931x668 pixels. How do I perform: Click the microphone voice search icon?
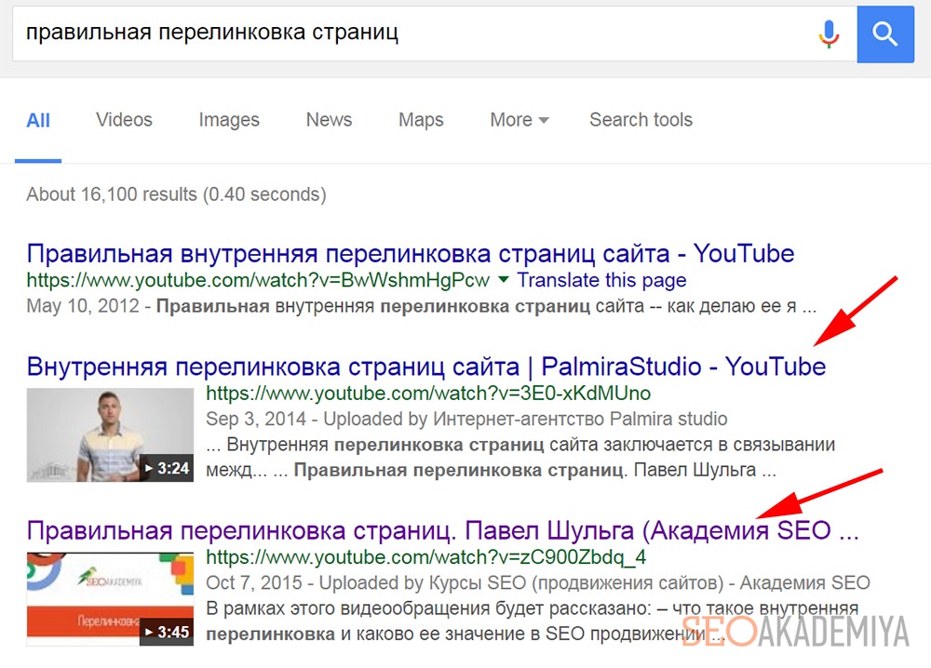(828, 34)
